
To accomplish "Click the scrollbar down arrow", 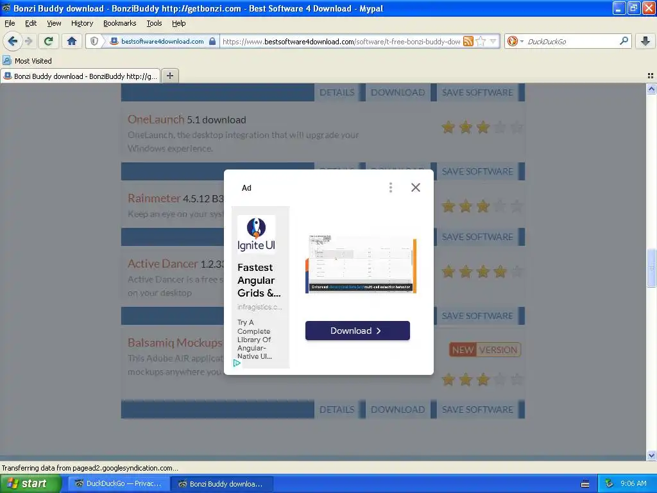I will pos(651,455).
